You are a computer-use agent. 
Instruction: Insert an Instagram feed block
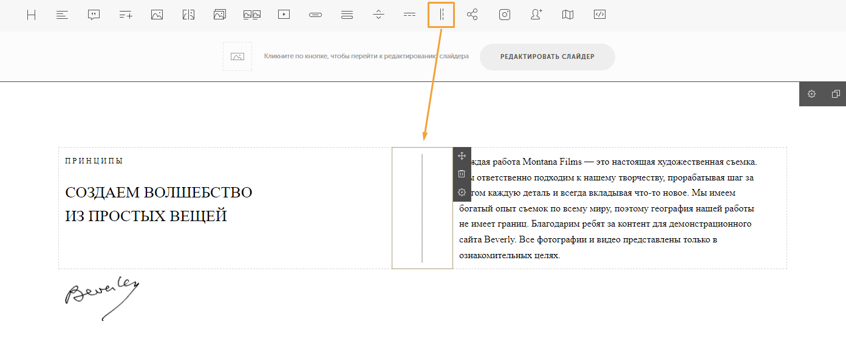click(x=505, y=15)
